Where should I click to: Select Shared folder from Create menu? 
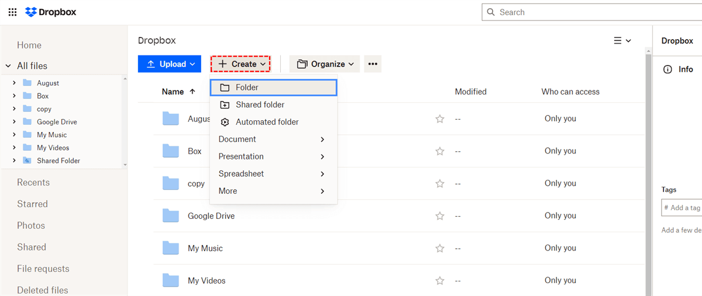click(x=260, y=105)
